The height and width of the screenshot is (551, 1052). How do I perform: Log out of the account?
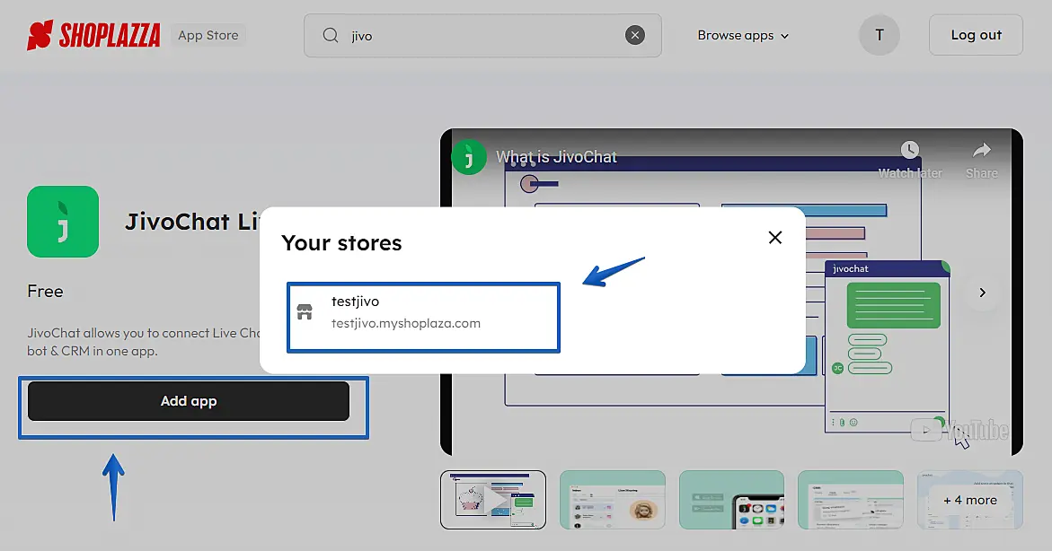click(976, 34)
